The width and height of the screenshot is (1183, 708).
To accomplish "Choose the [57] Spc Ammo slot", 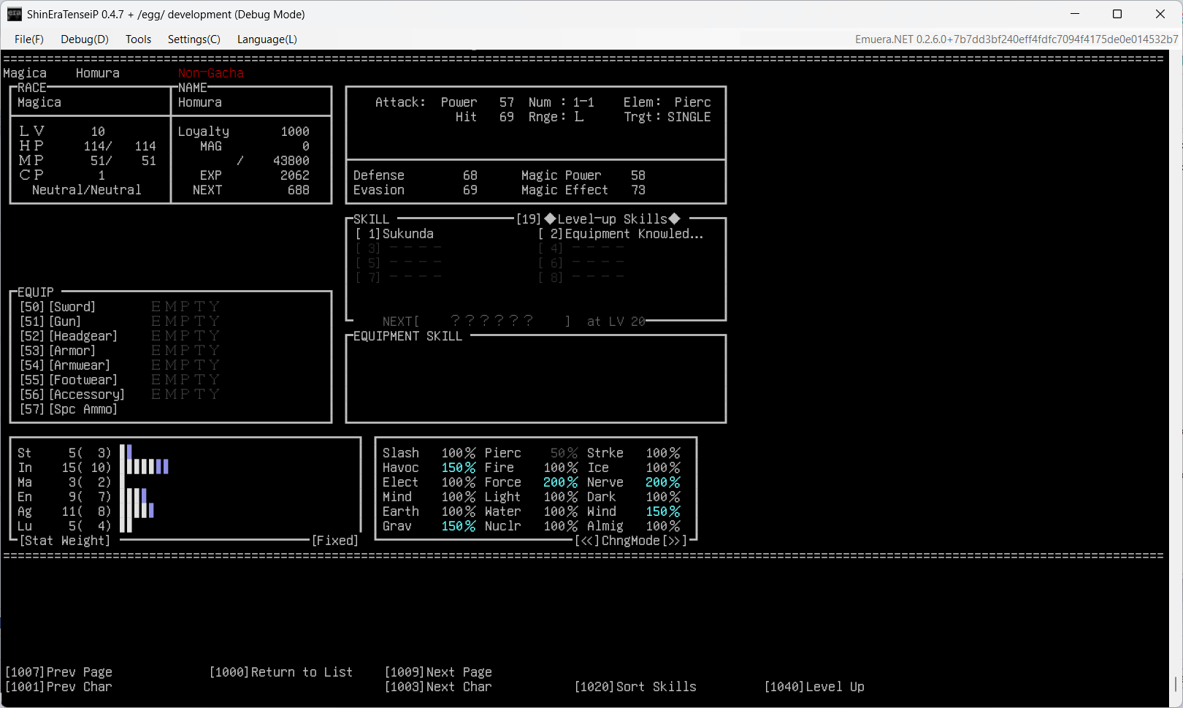I will click(x=69, y=409).
